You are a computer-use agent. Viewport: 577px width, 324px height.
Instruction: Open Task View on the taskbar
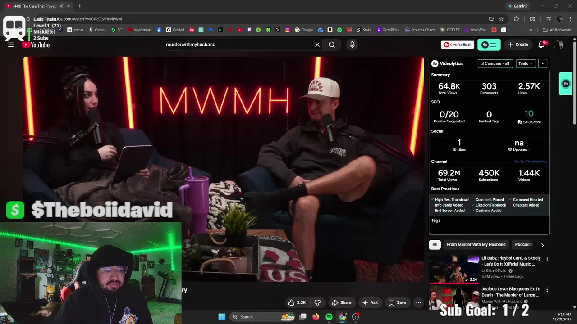coord(303,317)
